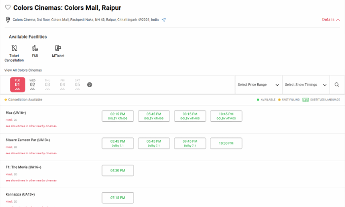The image size is (345, 207).
Task: Book Maa 10:45 PM Dolby Atmos show
Action: (226, 116)
